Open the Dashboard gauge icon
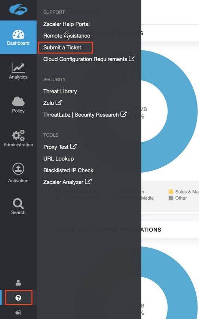Image resolution: width=199 pixels, height=319 pixels. tap(18, 35)
